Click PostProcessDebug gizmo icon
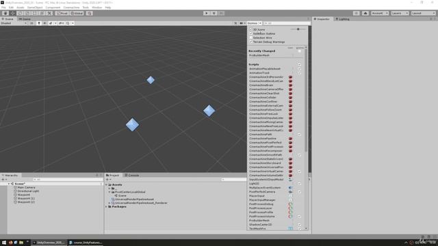The width and height of the screenshot is (438, 246). pos(290,204)
